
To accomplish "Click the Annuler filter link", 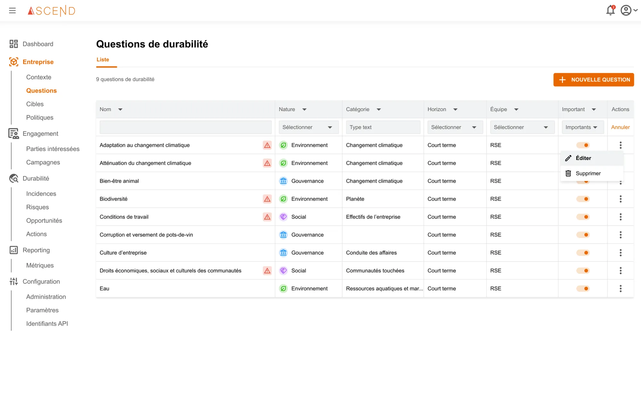I will coord(620,127).
